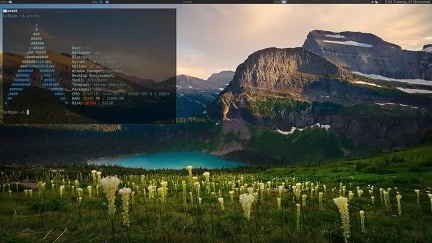Click the "Hostname:" label in urxvt

click(81, 53)
